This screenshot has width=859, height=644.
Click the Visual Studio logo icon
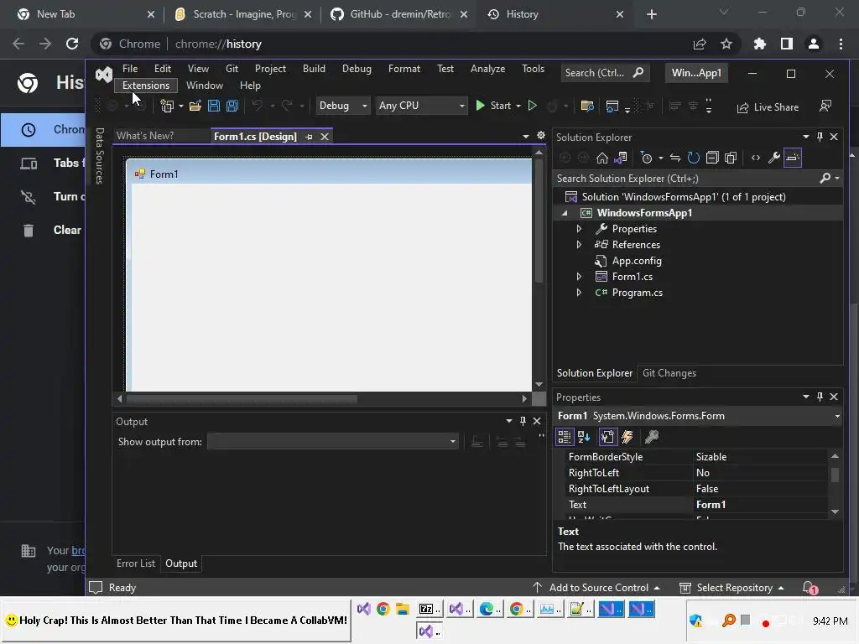point(103,75)
